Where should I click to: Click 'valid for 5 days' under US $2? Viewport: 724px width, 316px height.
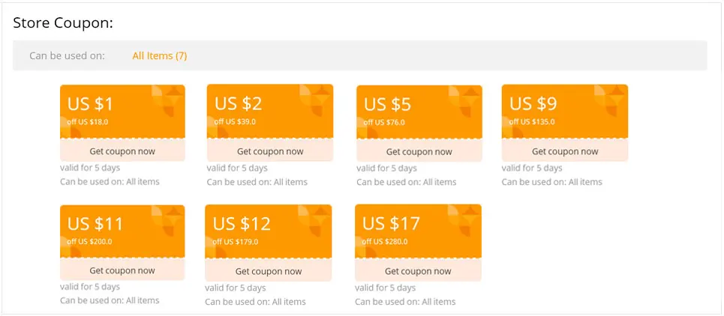pos(237,168)
